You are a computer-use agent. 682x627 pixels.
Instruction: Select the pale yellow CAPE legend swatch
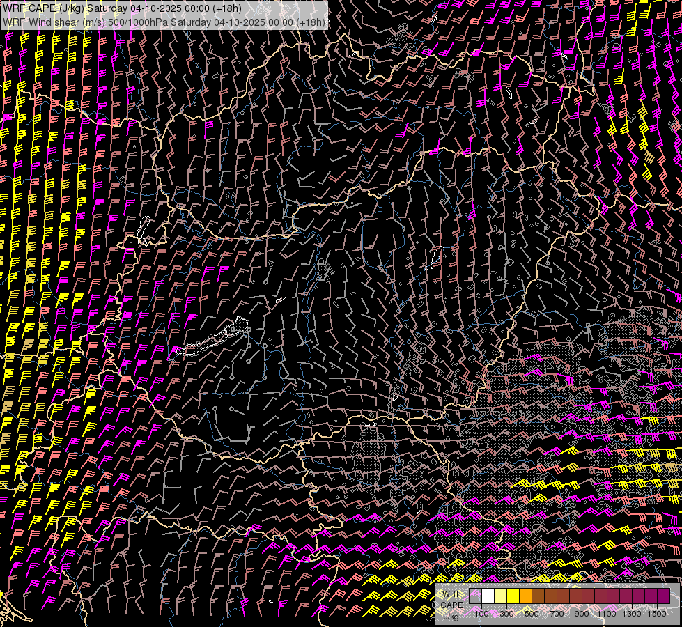501,596
